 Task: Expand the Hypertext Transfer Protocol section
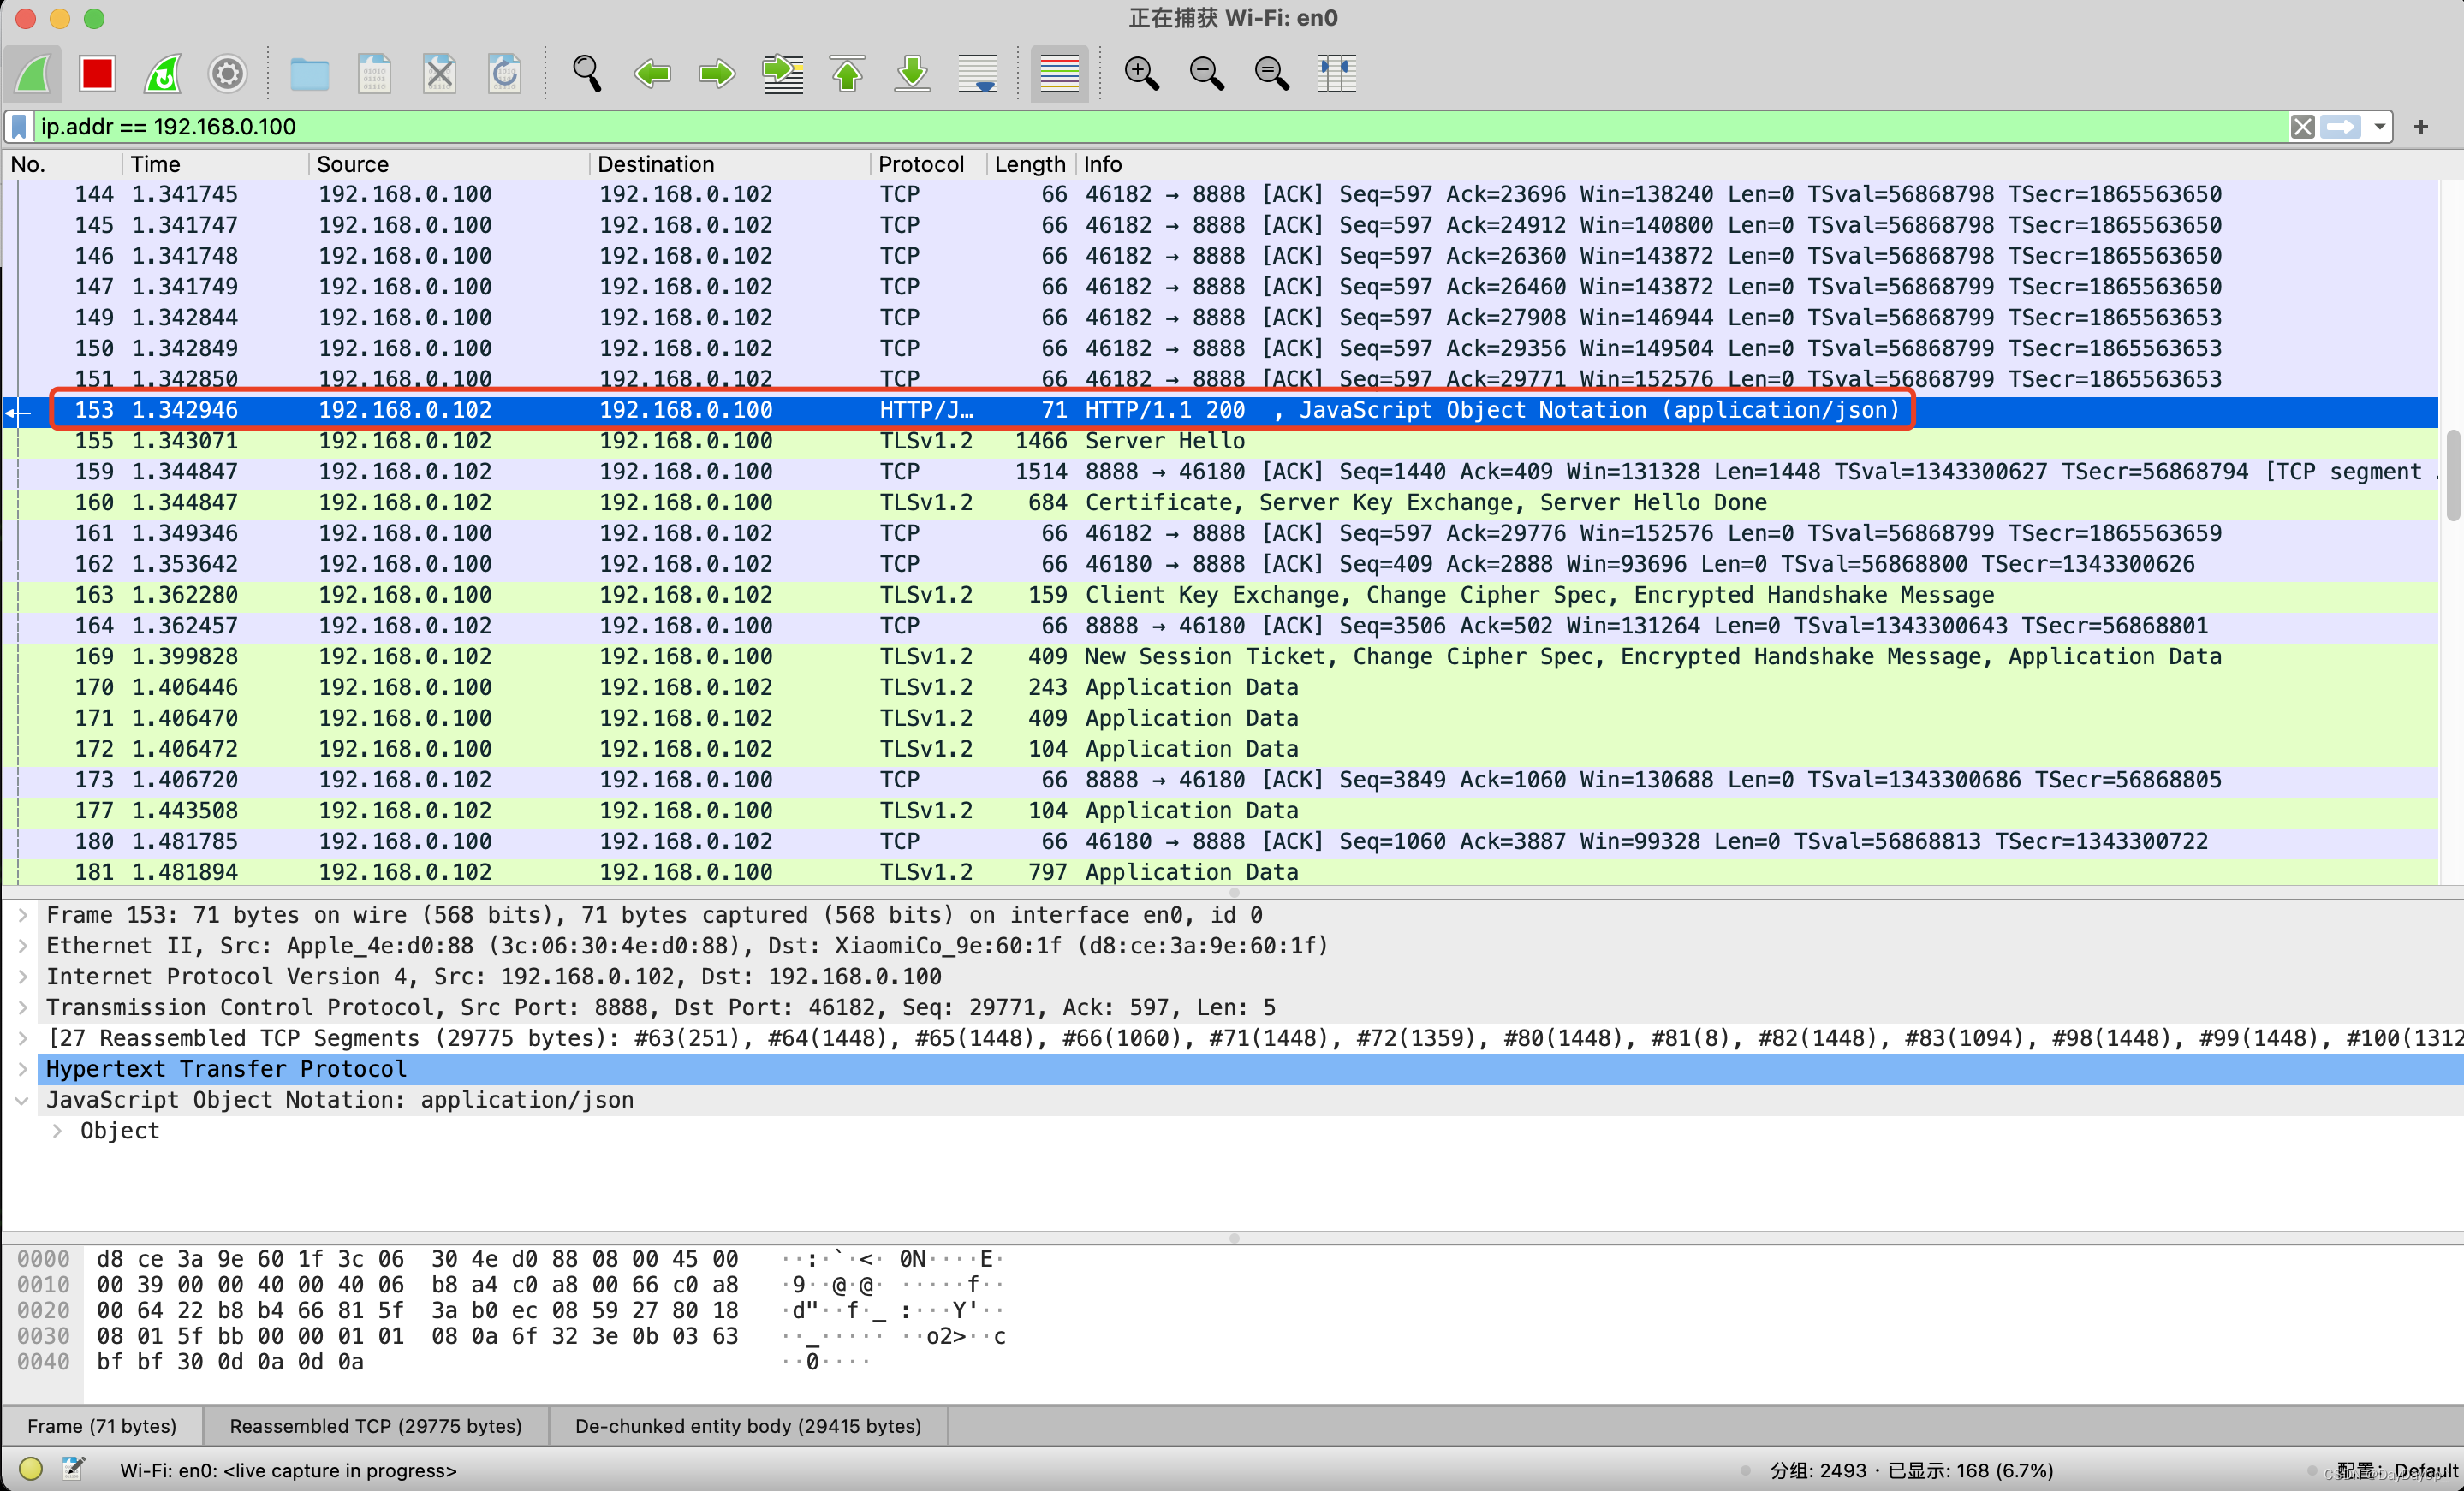22,1069
